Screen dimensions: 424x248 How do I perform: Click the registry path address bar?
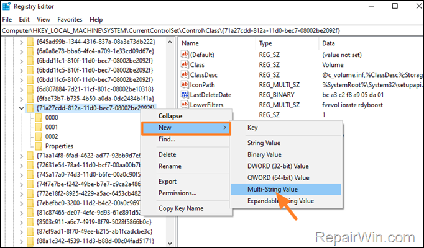point(212,30)
